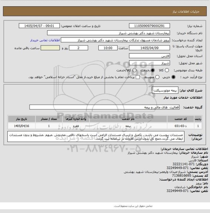Click the deadline date 1405/04/09 field
This screenshot has width=210, height=213.
[149, 48]
